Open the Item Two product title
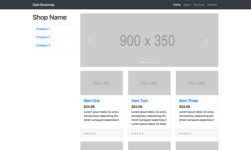This screenshot has height=150, width=251. (139, 101)
